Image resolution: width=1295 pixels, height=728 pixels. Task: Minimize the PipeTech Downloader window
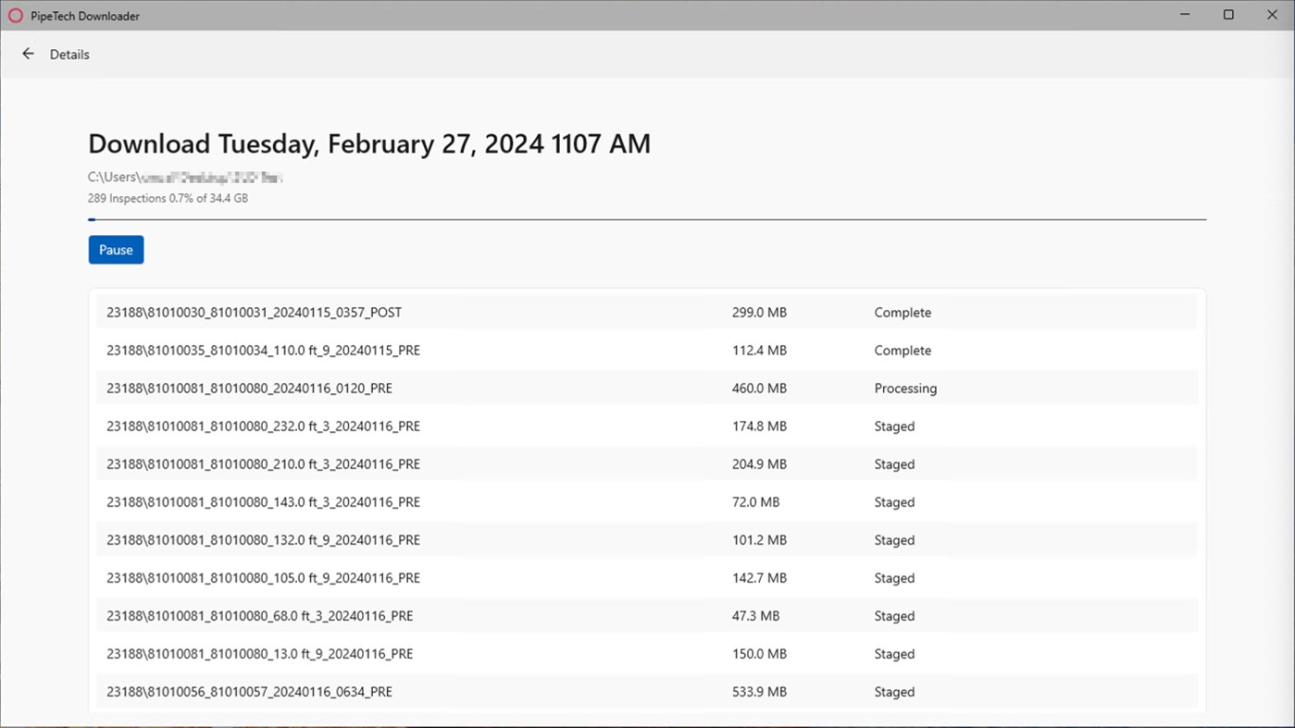click(1186, 15)
